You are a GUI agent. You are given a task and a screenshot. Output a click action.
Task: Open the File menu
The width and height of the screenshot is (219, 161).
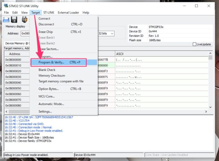click(x=6, y=12)
